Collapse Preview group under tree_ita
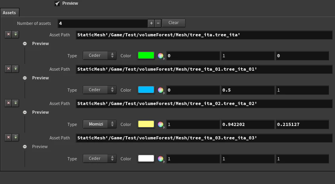 click(25, 43)
